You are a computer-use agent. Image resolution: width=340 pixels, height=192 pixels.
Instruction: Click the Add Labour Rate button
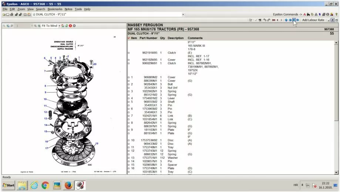point(313,20)
